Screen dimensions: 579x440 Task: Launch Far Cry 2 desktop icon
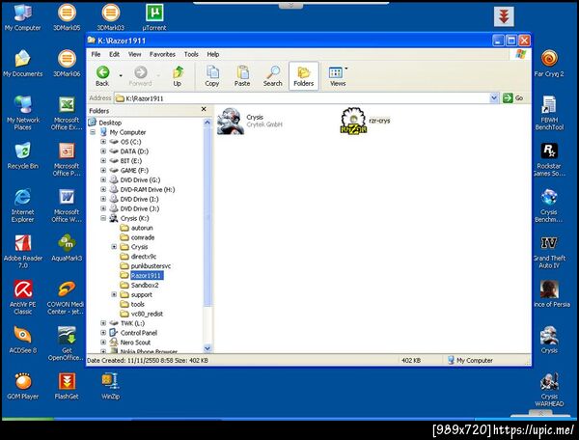coord(549,63)
